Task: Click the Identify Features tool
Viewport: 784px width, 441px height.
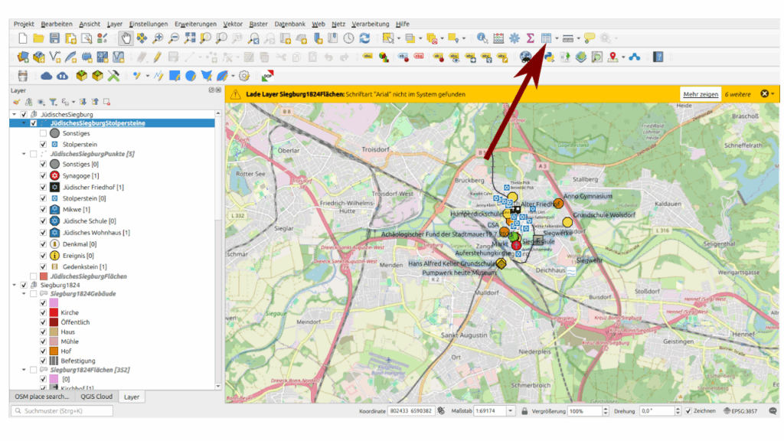Action: (x=482, y=38)
